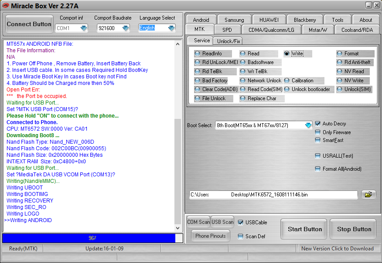Enable the Scan Def checkbox

coord(240,236)
